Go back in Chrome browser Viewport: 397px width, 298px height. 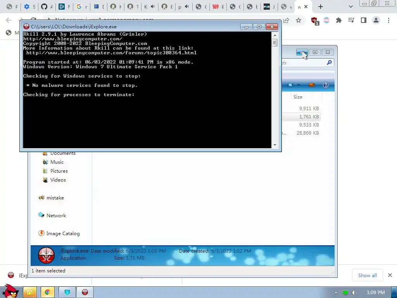(x=9, y=20)
